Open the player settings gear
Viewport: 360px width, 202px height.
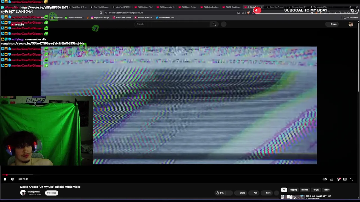pos(338,179)
